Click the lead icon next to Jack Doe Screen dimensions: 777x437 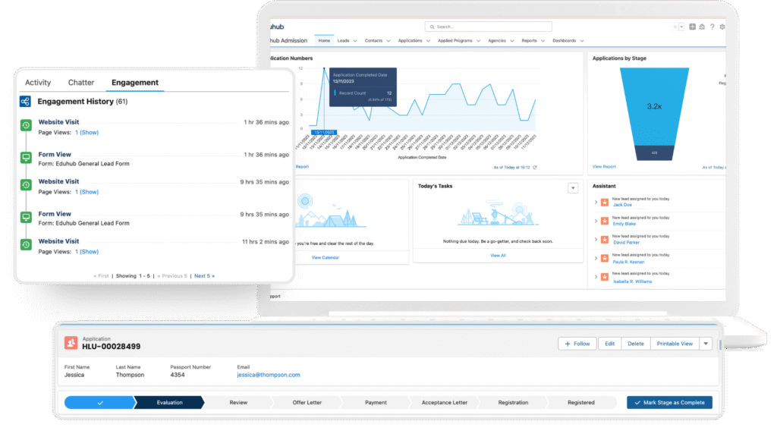pyautogui.click(x=605, y=203)
